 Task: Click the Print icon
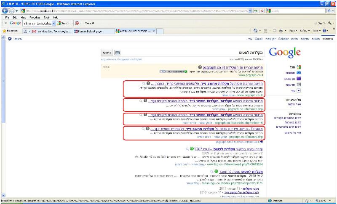tap(281, 31)
